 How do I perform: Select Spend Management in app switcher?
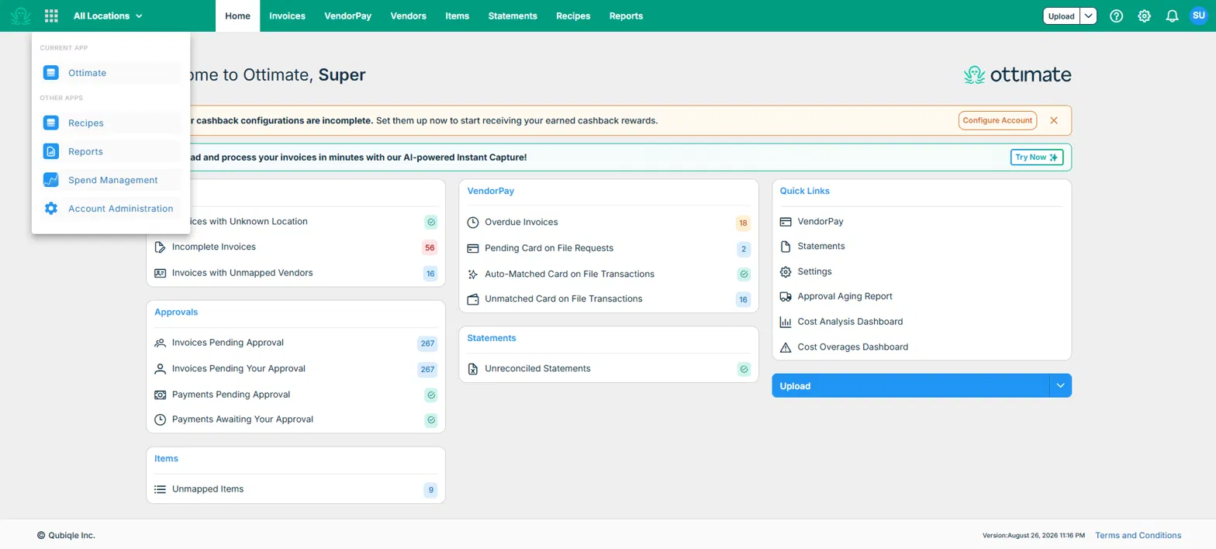(112, 180)
